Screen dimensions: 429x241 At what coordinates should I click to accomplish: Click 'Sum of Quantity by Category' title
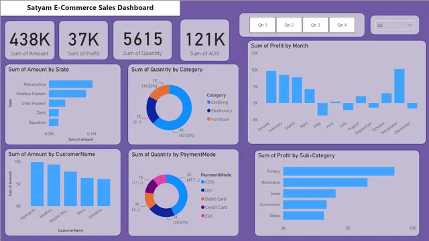pos(167,70)
